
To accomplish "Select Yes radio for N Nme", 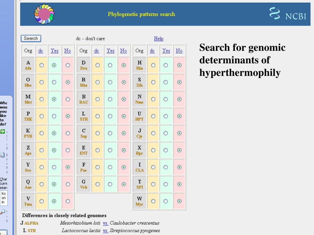I will click(x=166, y=99).
